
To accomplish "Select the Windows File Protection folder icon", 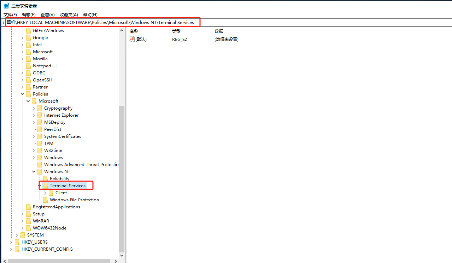I will click(45, 200).
